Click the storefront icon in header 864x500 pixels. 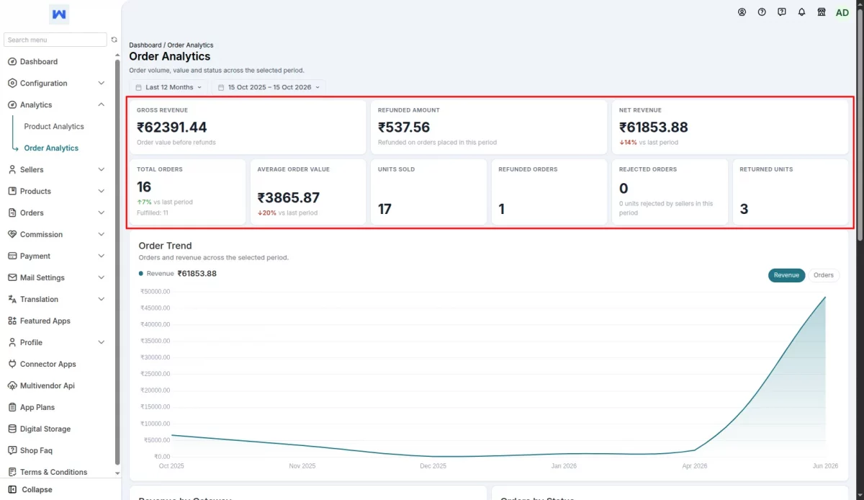pyautogui.click(x=822, y=12)
